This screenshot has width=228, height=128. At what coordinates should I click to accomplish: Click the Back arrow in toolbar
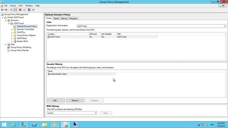(x=2, y=10)
